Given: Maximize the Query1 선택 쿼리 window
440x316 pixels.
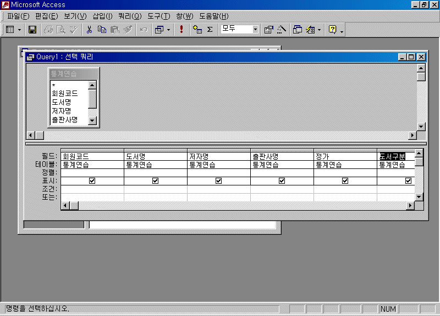Looking at the screenshot, I should [411, 57].
